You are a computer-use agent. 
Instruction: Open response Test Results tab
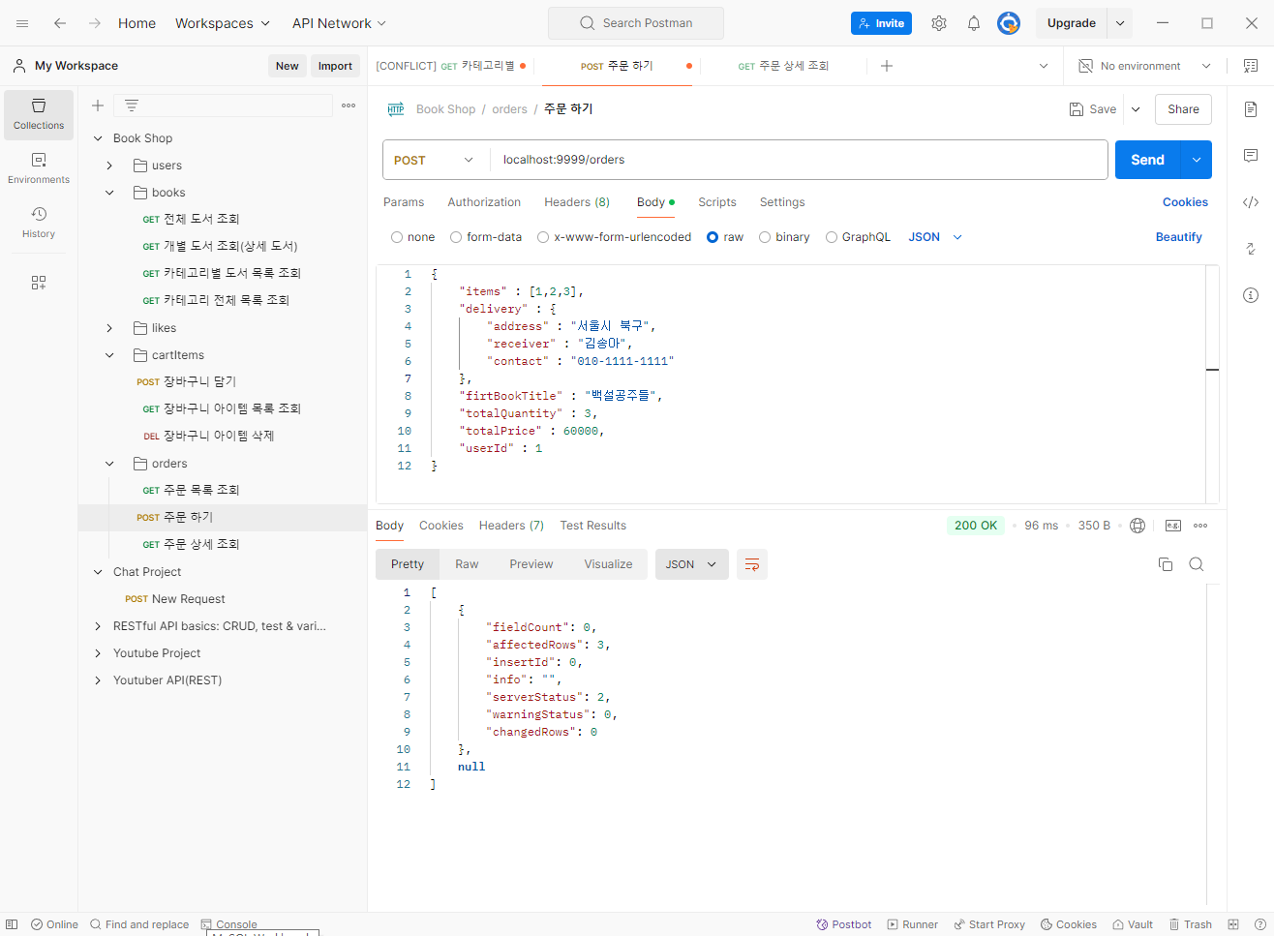coord(593,526)
